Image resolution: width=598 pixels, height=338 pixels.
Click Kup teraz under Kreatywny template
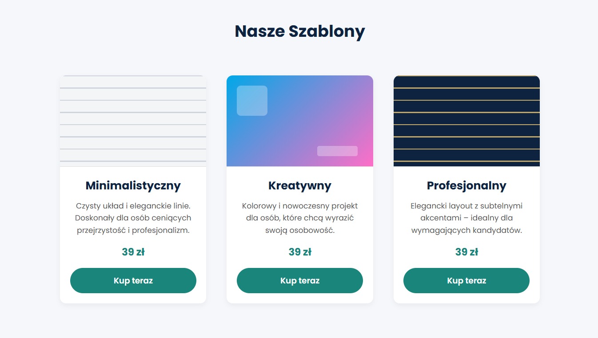tap(299, 280)
